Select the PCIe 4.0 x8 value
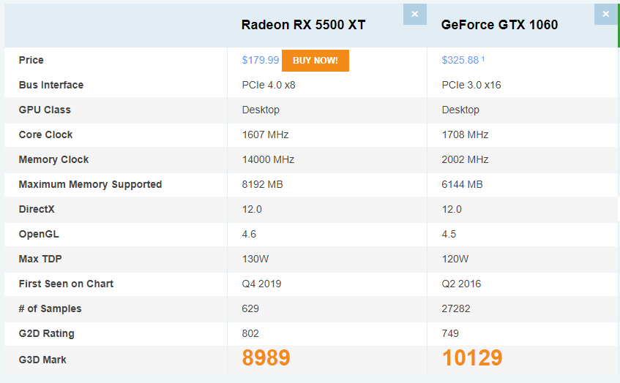 (269, 85)
